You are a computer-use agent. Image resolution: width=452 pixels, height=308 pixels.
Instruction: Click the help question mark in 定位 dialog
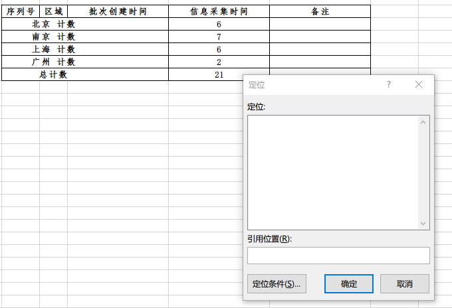pos(389,84)
